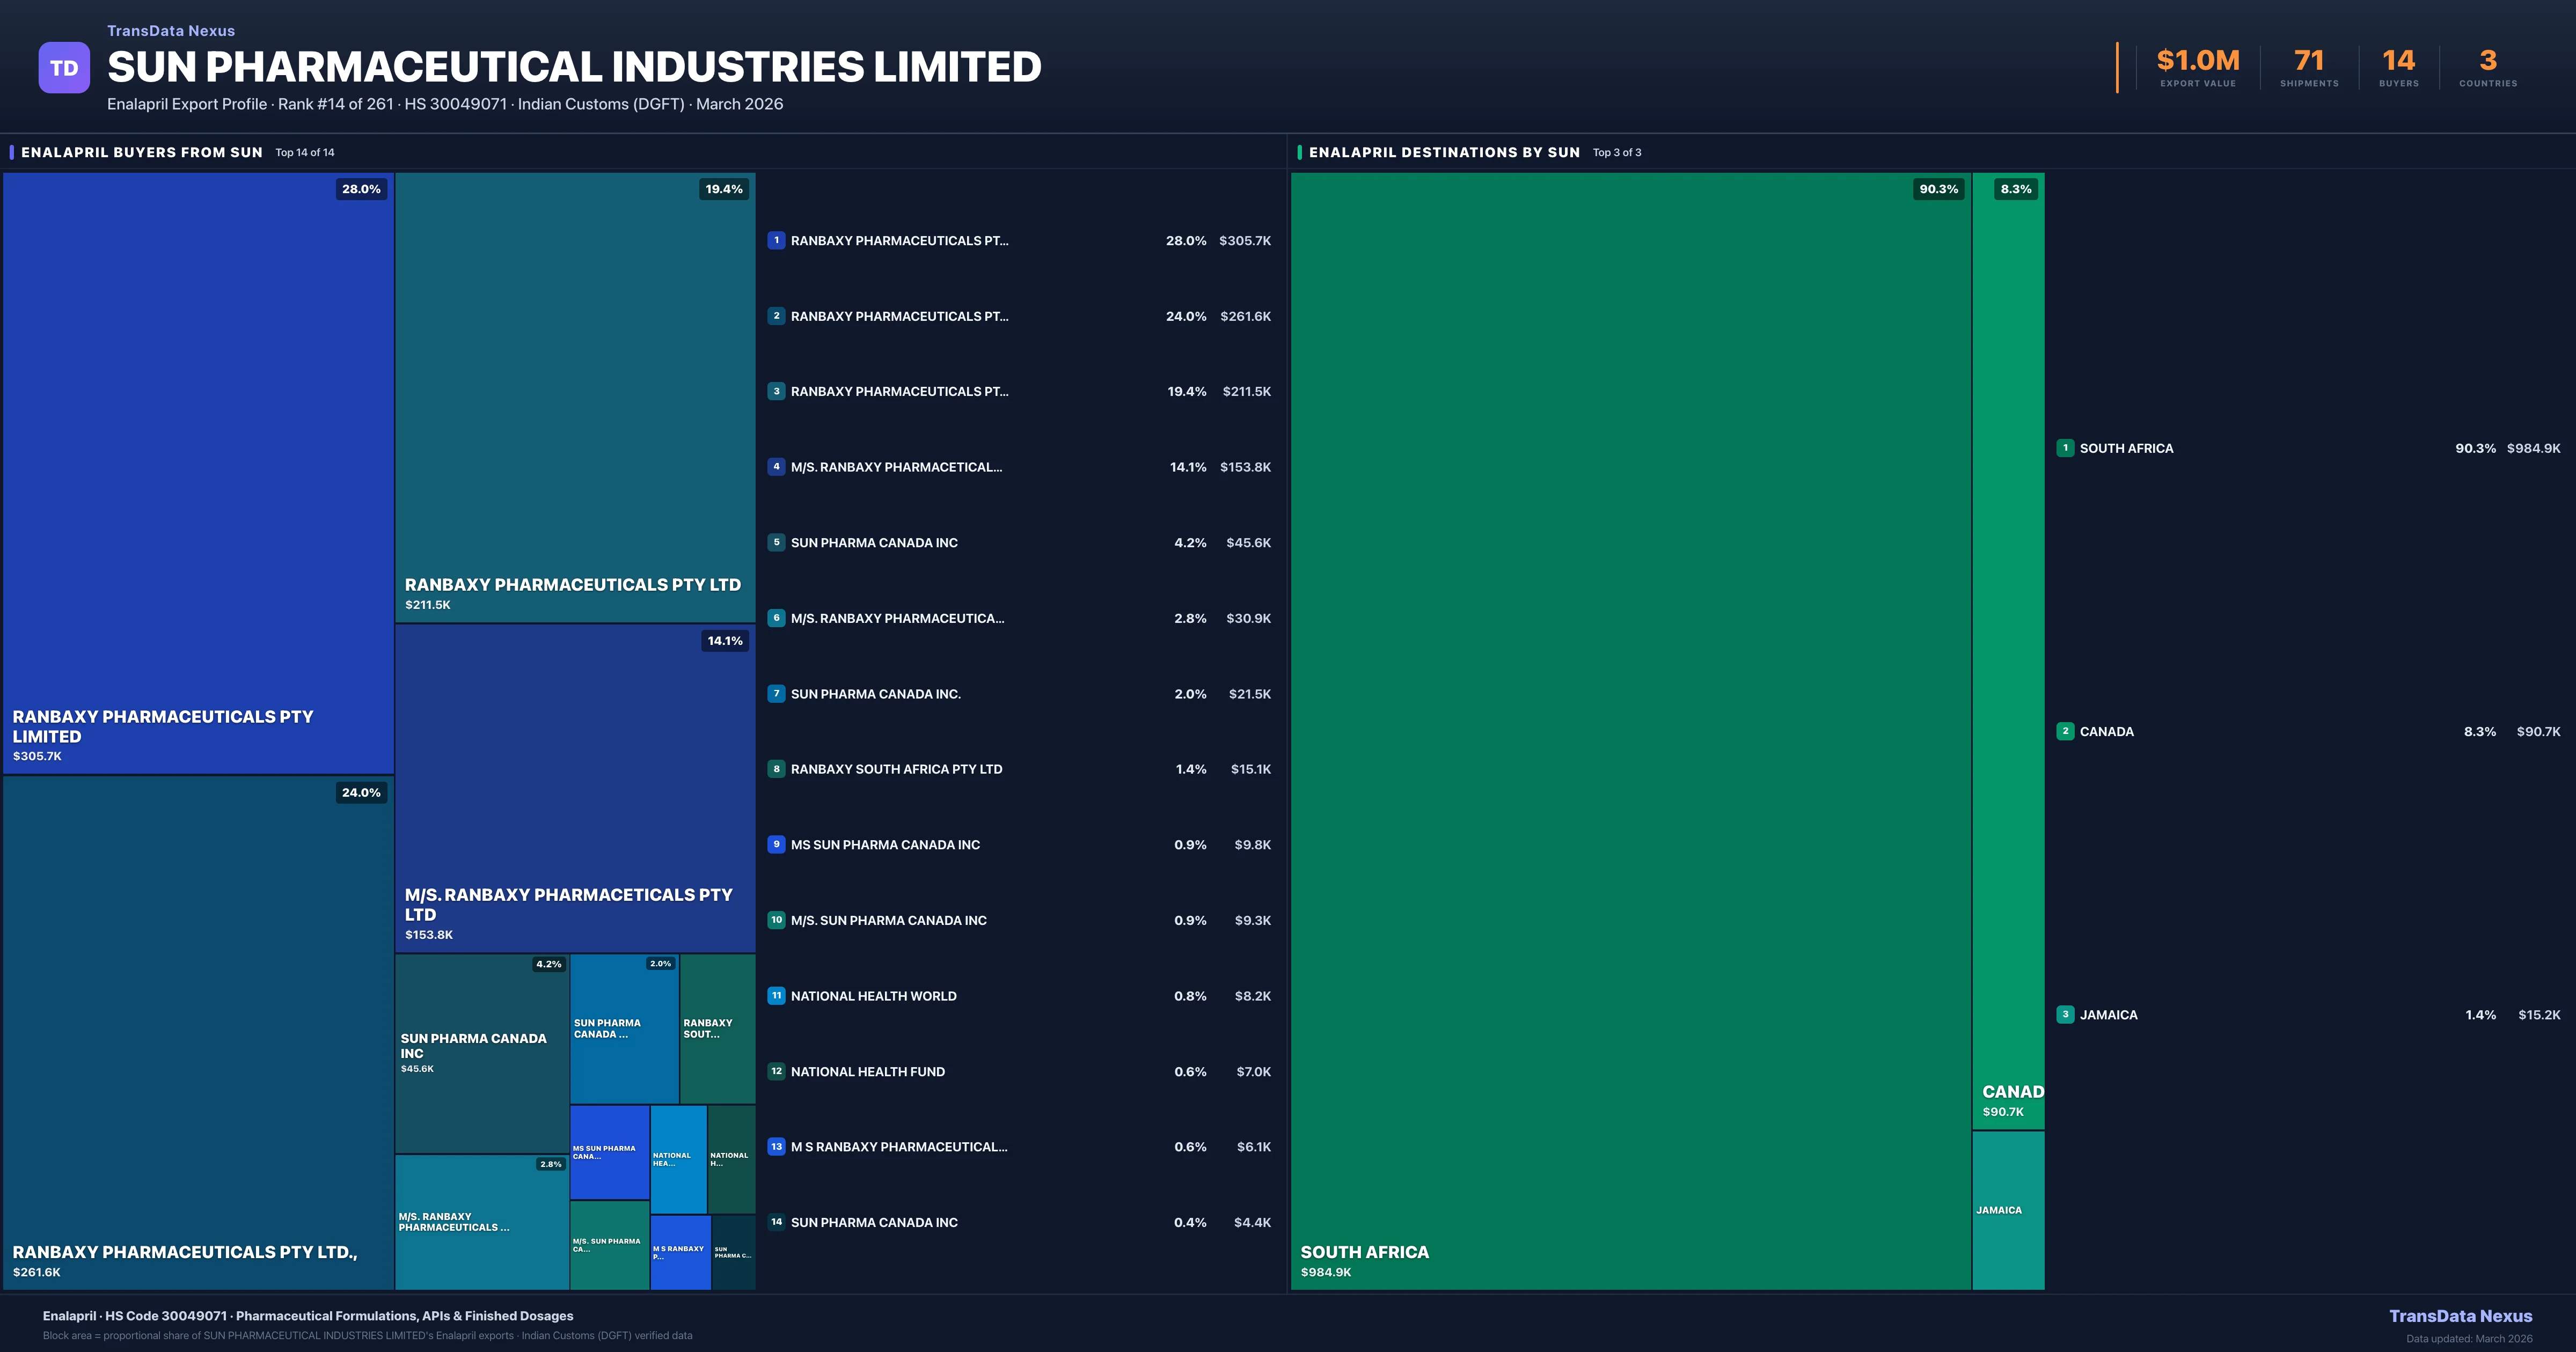This screenshot has width=2576, height=1352.
Task: Click the TransData Nexus footer link
Action: 2460,1316
